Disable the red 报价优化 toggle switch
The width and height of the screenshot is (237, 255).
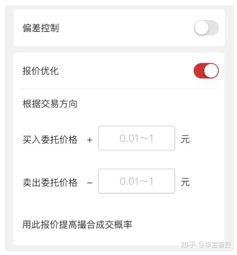[206, 71]
